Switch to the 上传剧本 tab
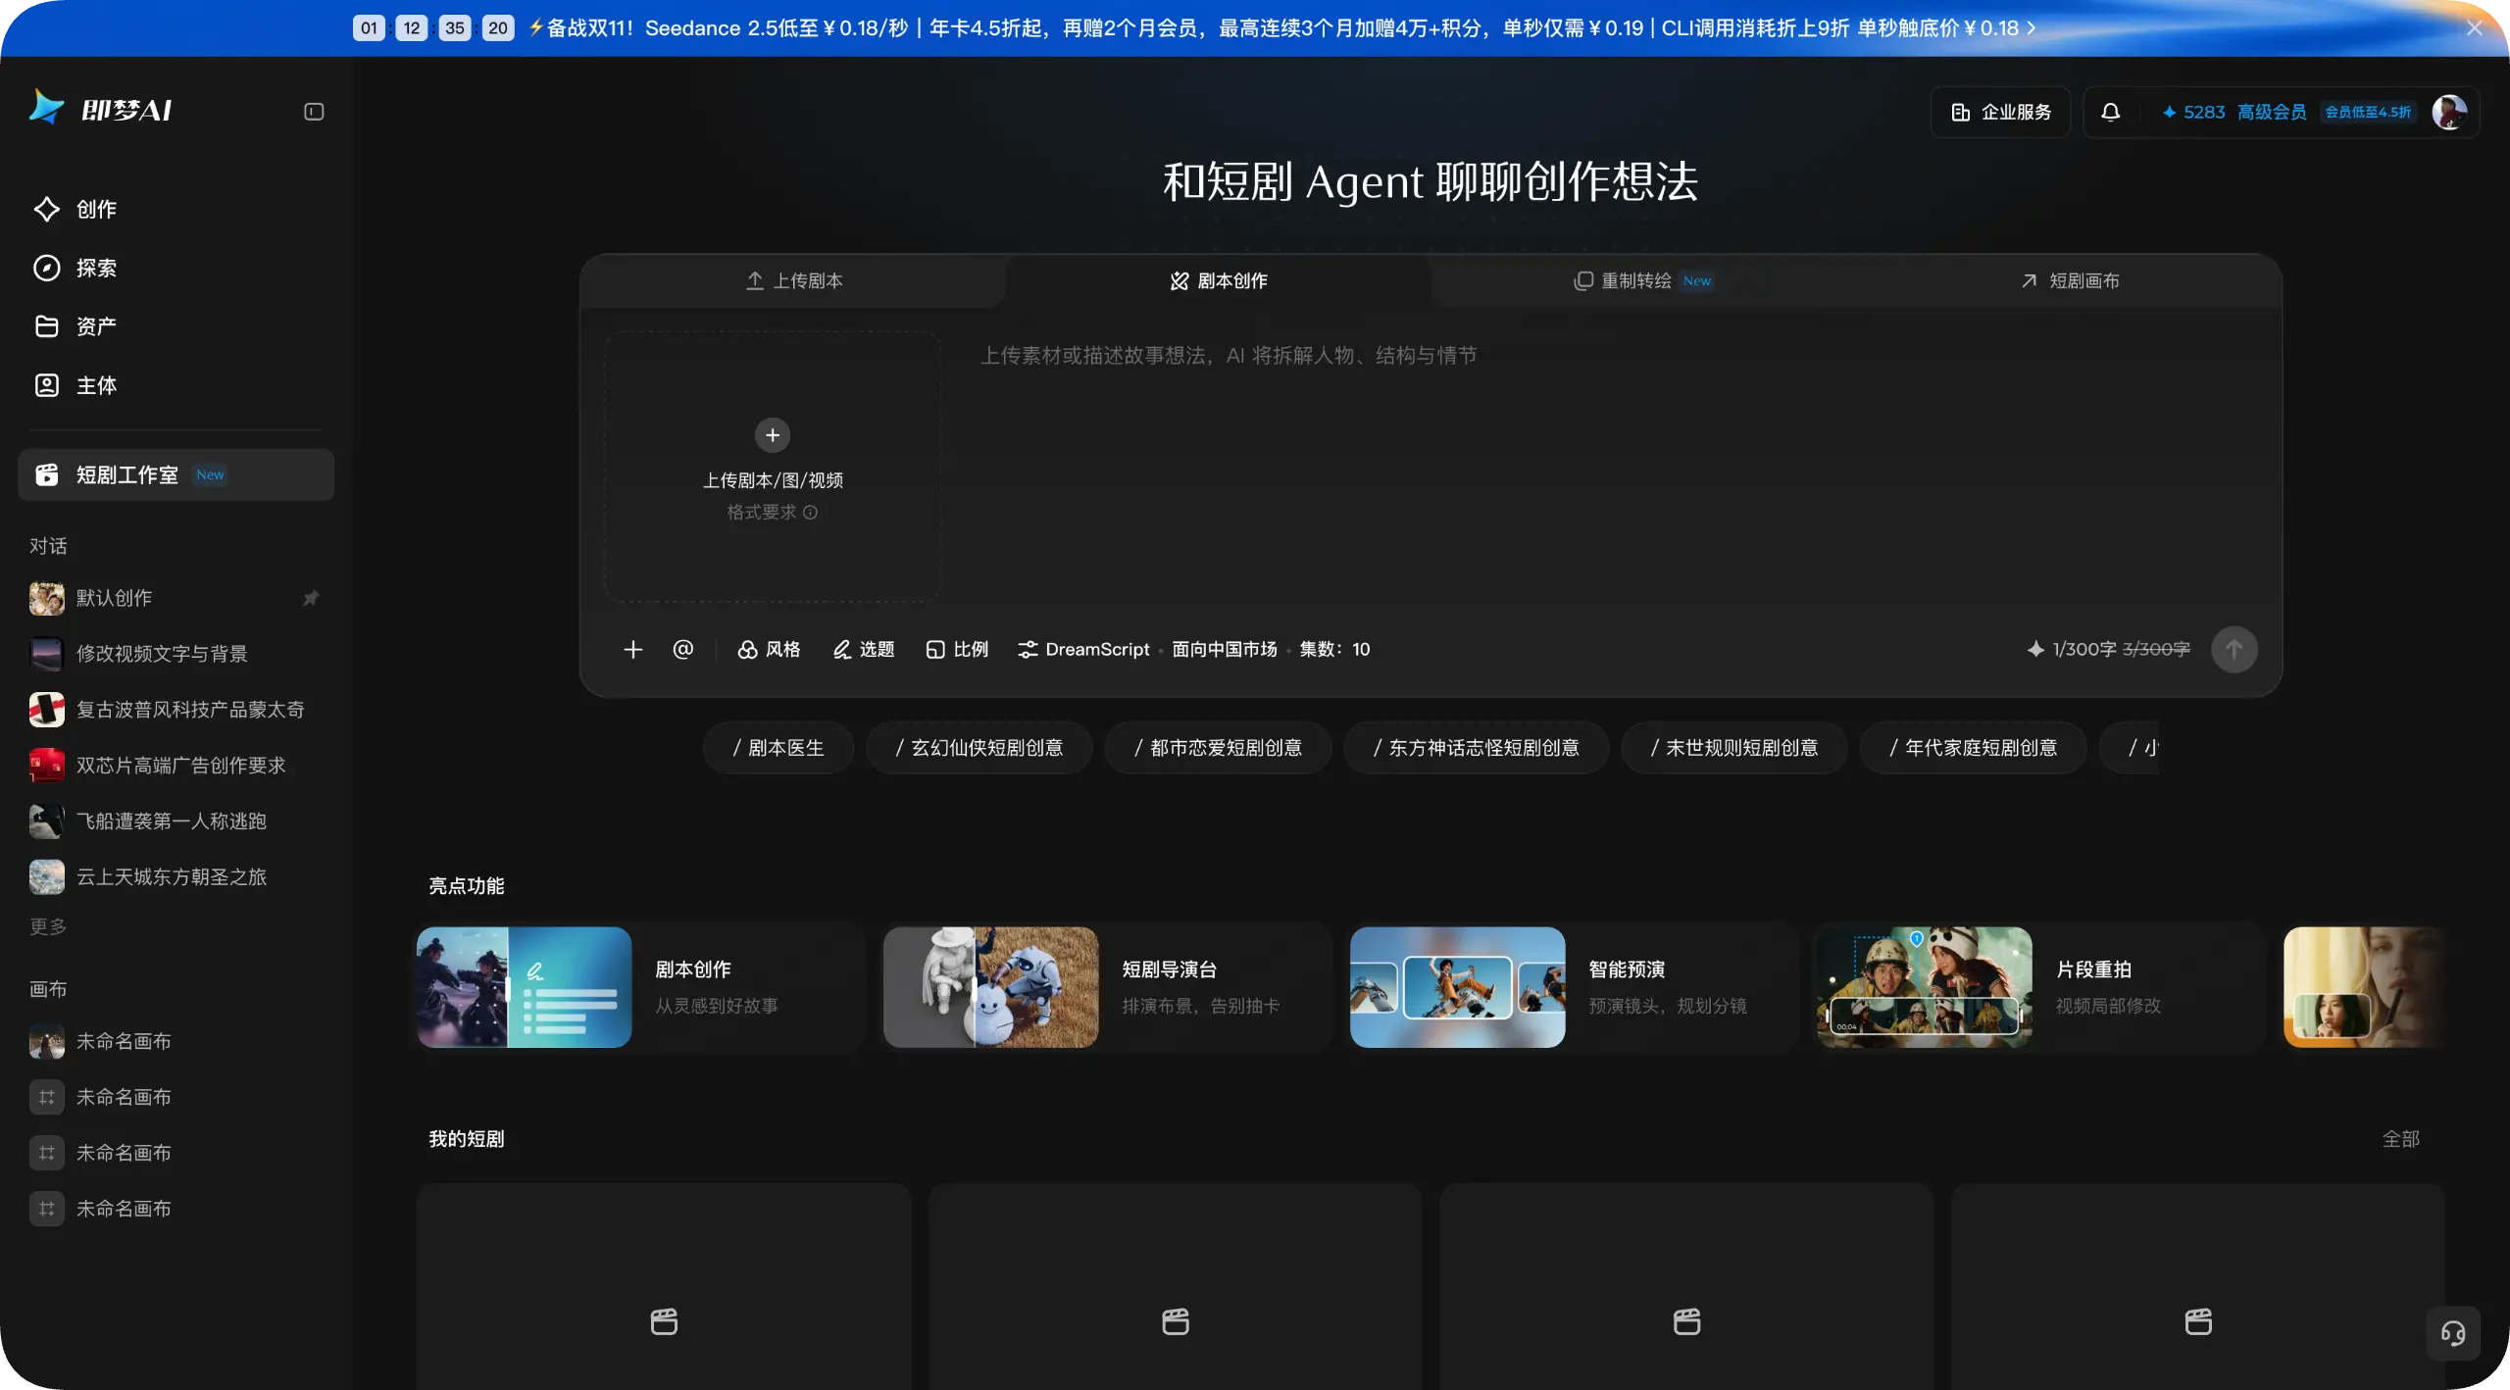Image resolution: width=2510 pixels, height=1390 pixels. click(x=793, y=281)
